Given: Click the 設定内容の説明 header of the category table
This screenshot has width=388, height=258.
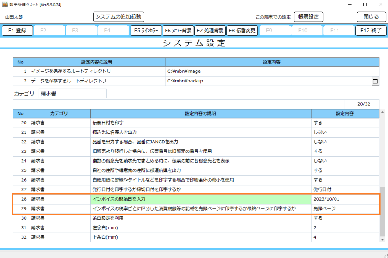Looking at the screenshot, I should pyautogui.click(x=200, y=113).
